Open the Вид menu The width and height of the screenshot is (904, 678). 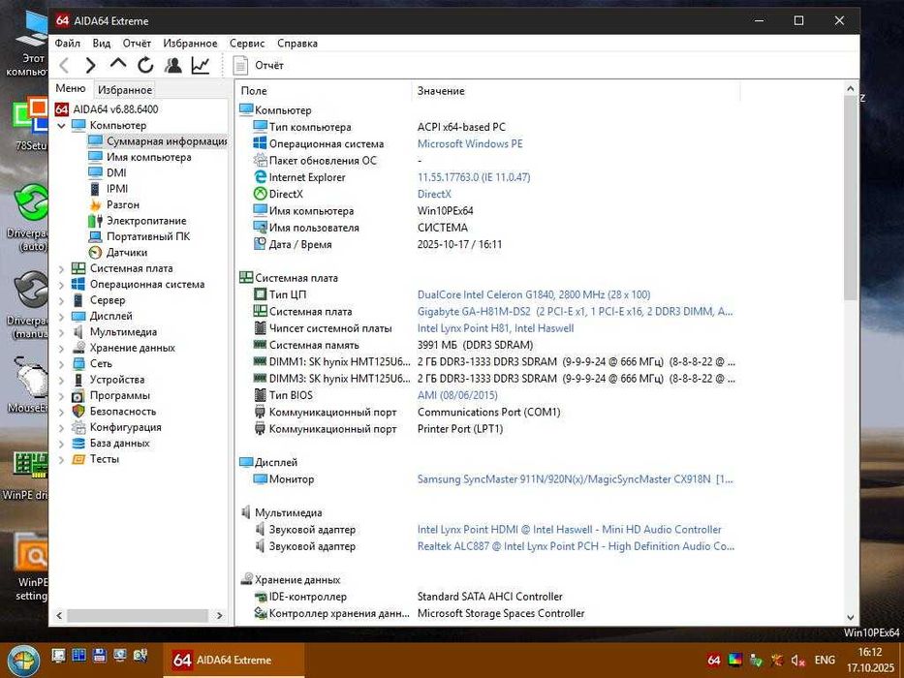(x=102, y=44)
